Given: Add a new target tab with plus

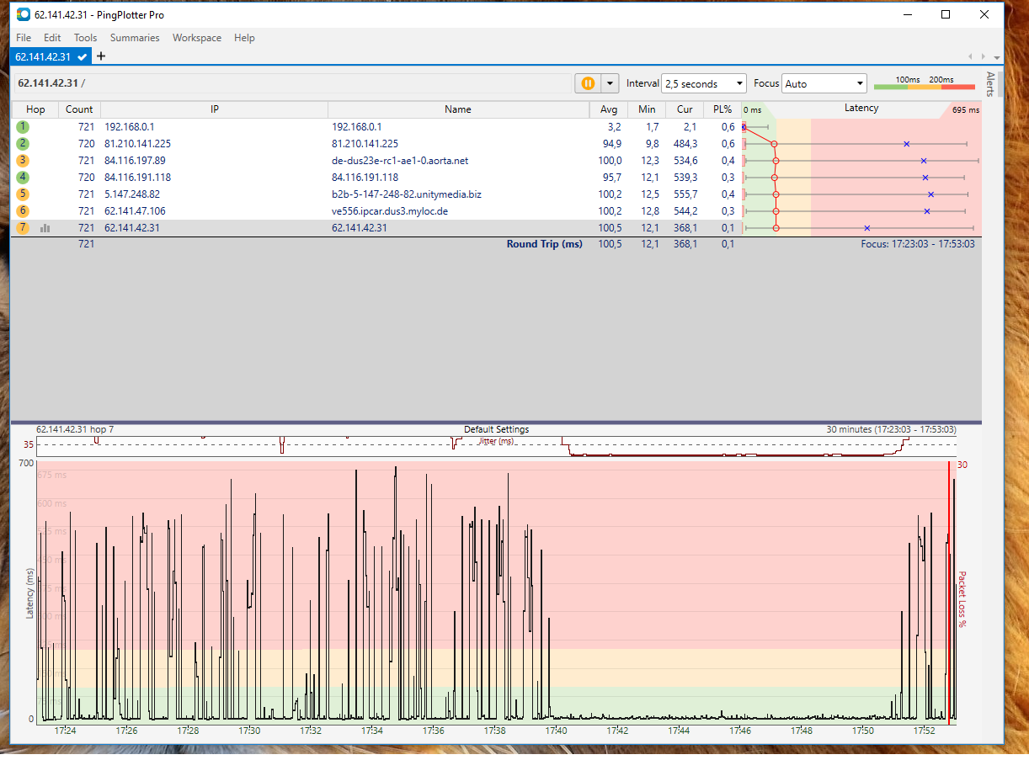Looking at the screenshot, I should point(101,56).
